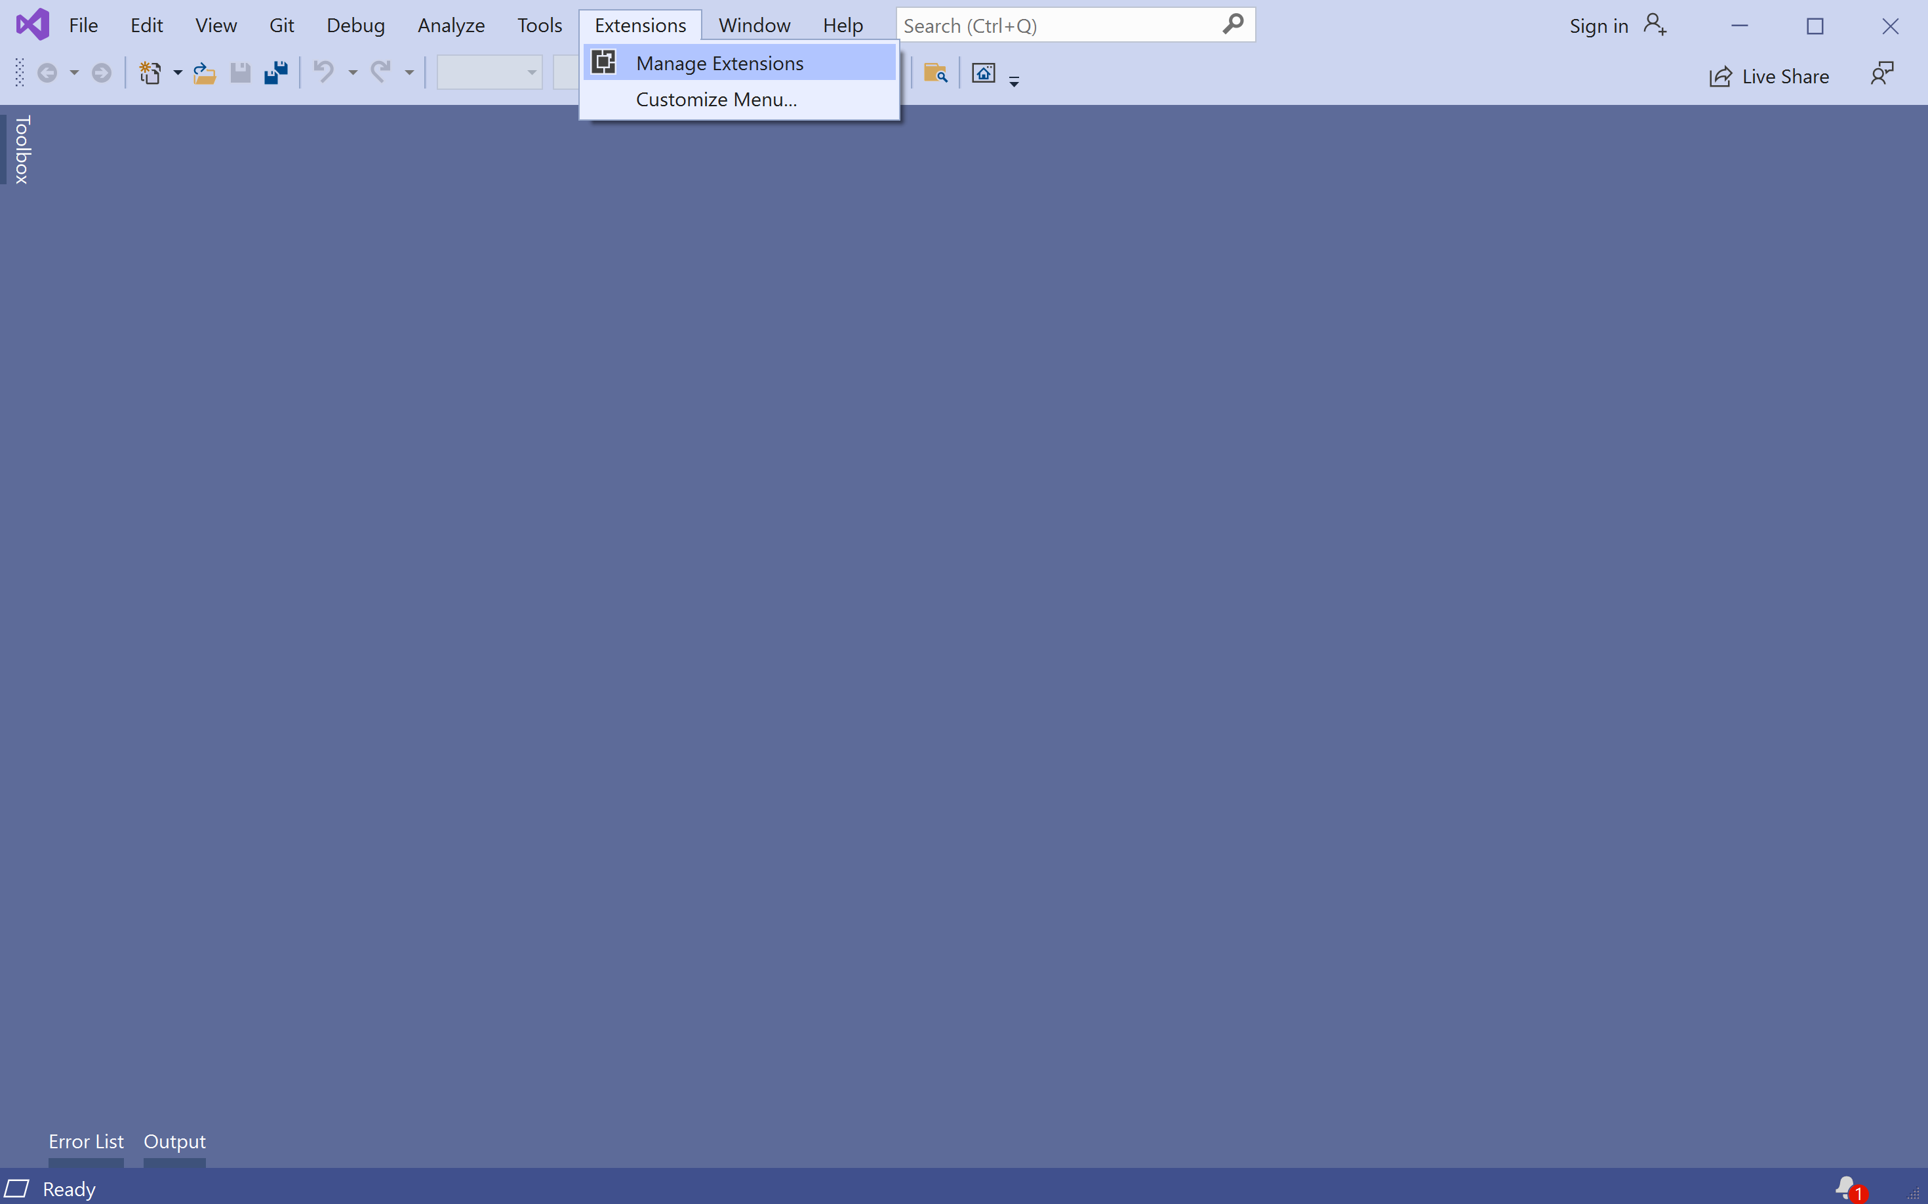Click the Sign in link
Image resolution: width=1928 pixels, height=1204 pixels.
[x=1599, y=26]
